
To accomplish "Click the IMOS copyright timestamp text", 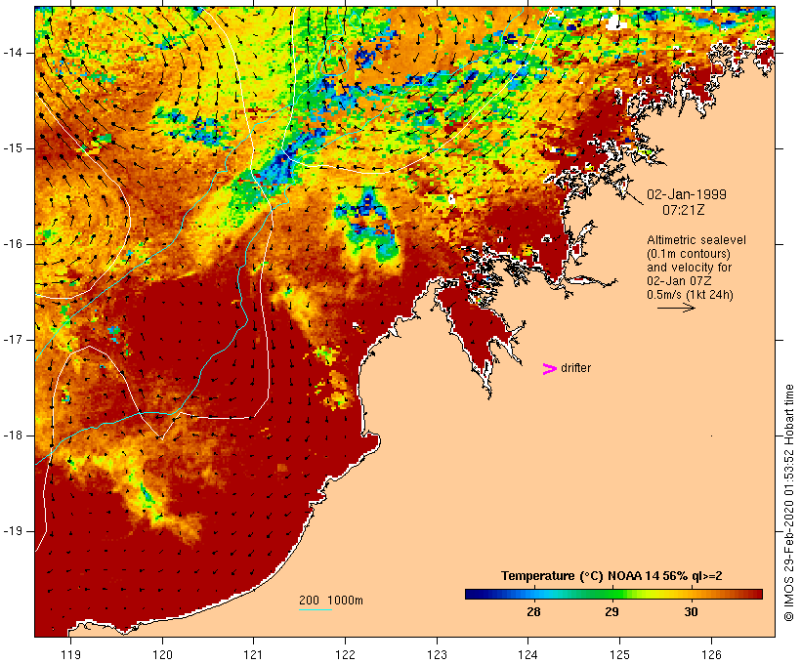I will click(x=788, y=503).
